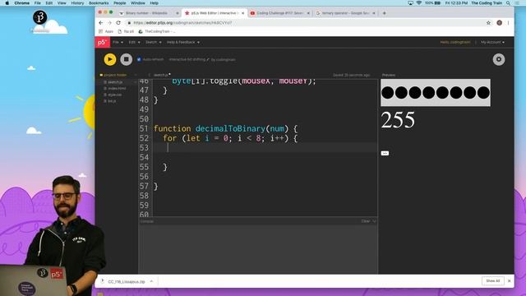Clear the console output
The image size is (526, 296).
pyautogui.click(x=365, y=221)
